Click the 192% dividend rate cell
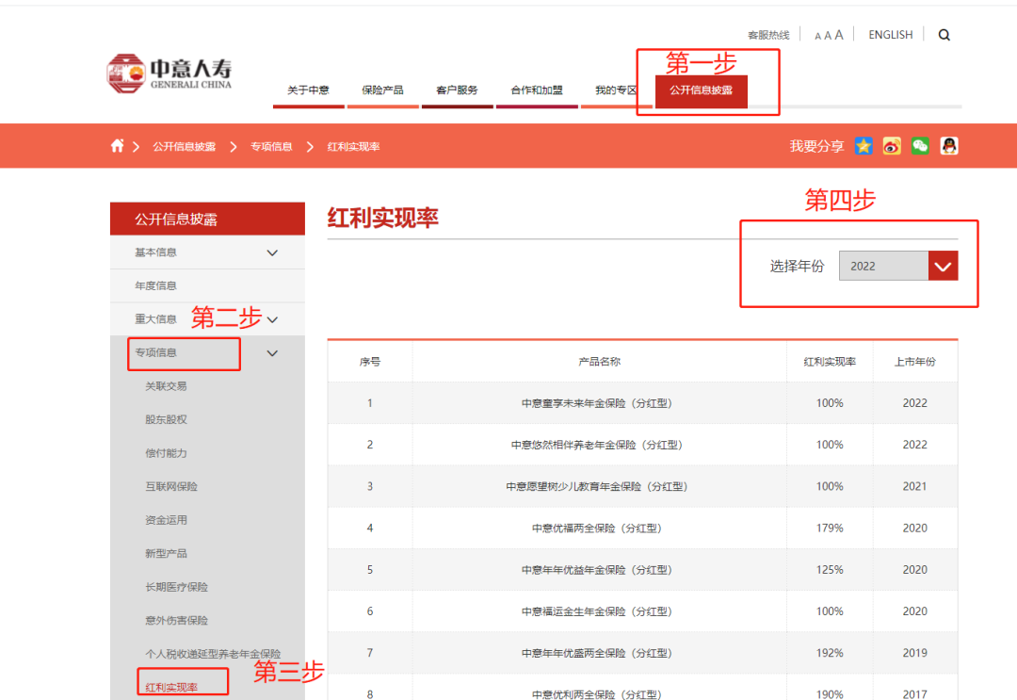This screenshot has width=1017, height=700. pyautogui.click(x=830, y=653)
